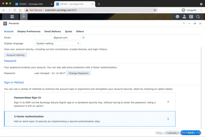Expand the Passwordless Sign-In chevron
The width and height of the screenshot is (205, 137).
click(x=168, y=102)
